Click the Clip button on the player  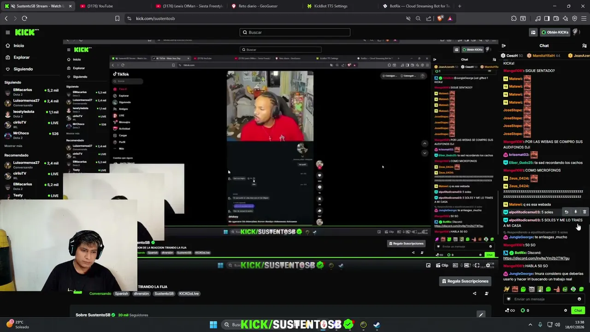pyautogui.click(x=442, y=265)
